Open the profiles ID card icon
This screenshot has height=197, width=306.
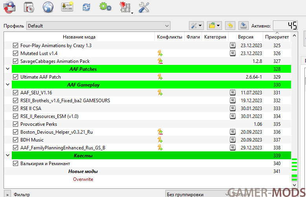[67, 7]
